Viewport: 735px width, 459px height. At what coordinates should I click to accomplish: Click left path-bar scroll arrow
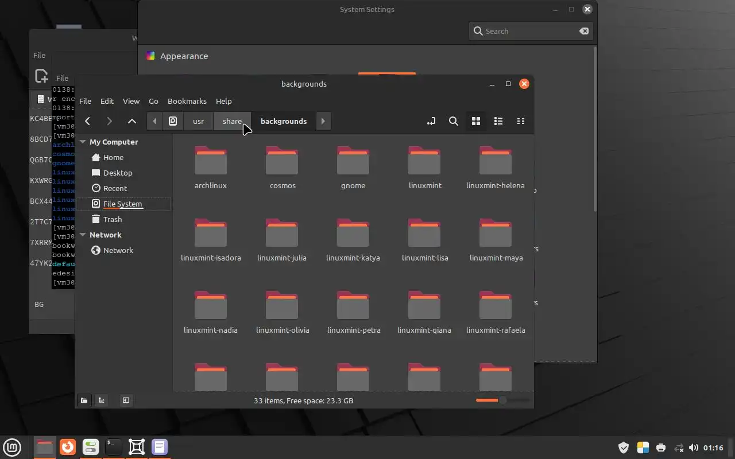tap(154, 121)
